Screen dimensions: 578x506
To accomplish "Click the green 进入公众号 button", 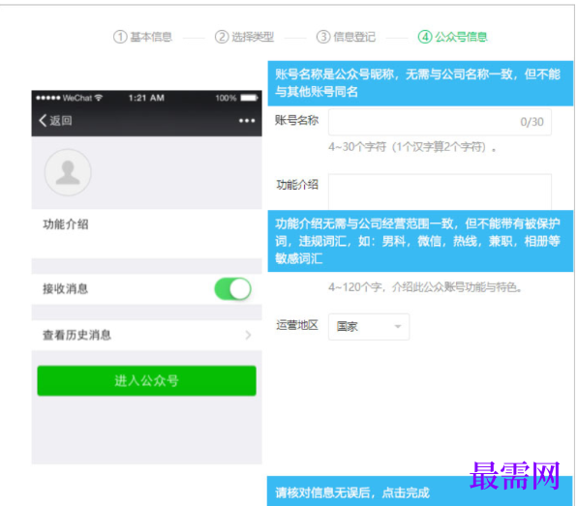I will [147, 381].
